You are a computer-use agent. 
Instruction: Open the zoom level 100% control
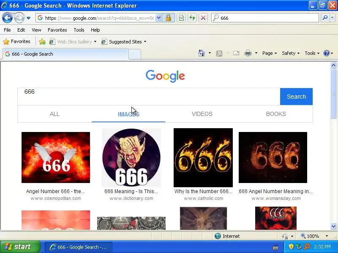click(310, 236)
